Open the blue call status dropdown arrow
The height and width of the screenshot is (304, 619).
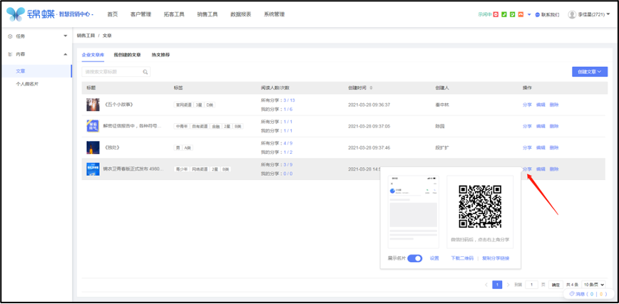pyautogui.click(x=529, y=14)
